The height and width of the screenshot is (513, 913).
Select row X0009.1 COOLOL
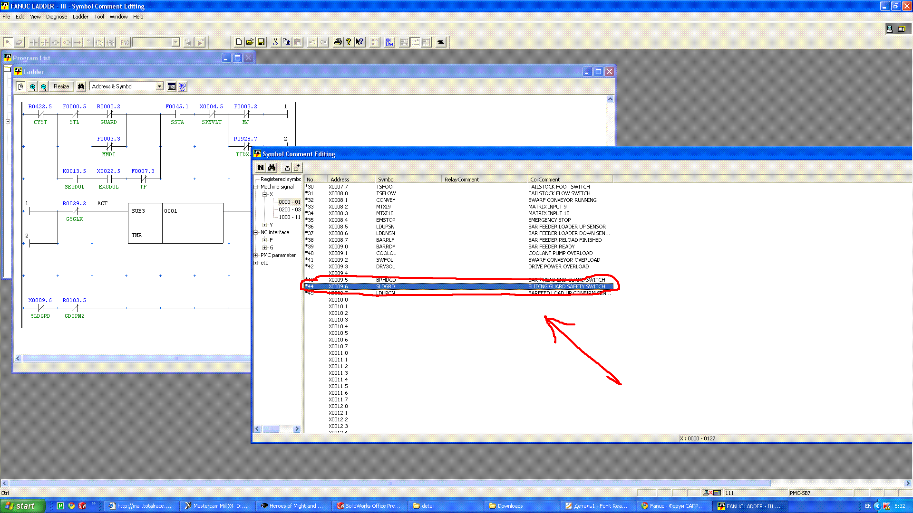click(459, 254)
